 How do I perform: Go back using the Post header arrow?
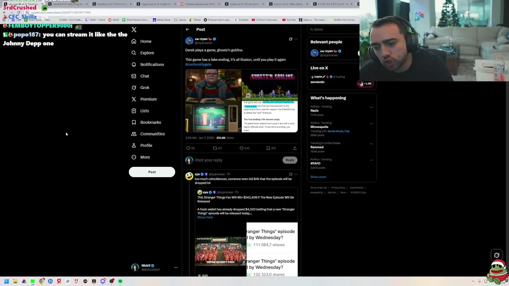tap(187, 29)
